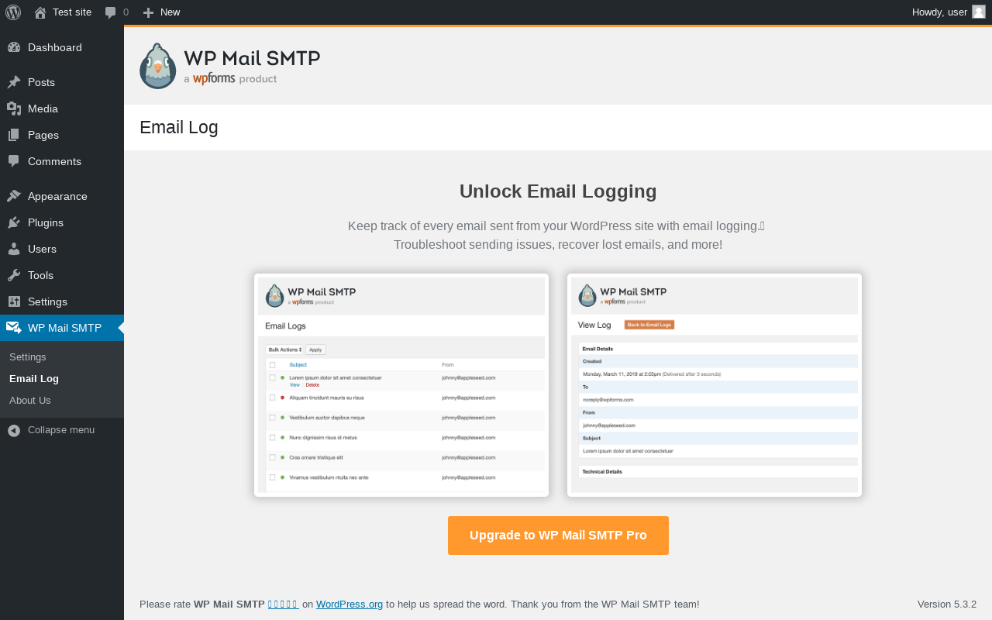Open the About Us submenu item
The image size is (992, 620).
click(62, 401)
